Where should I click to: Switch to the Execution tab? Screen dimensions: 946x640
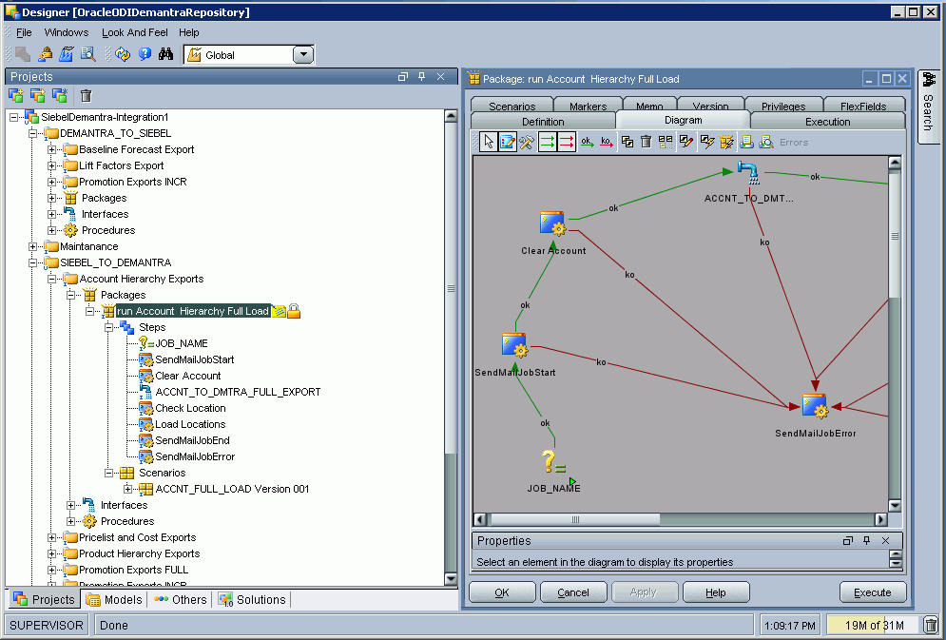[x=828, y=121]
